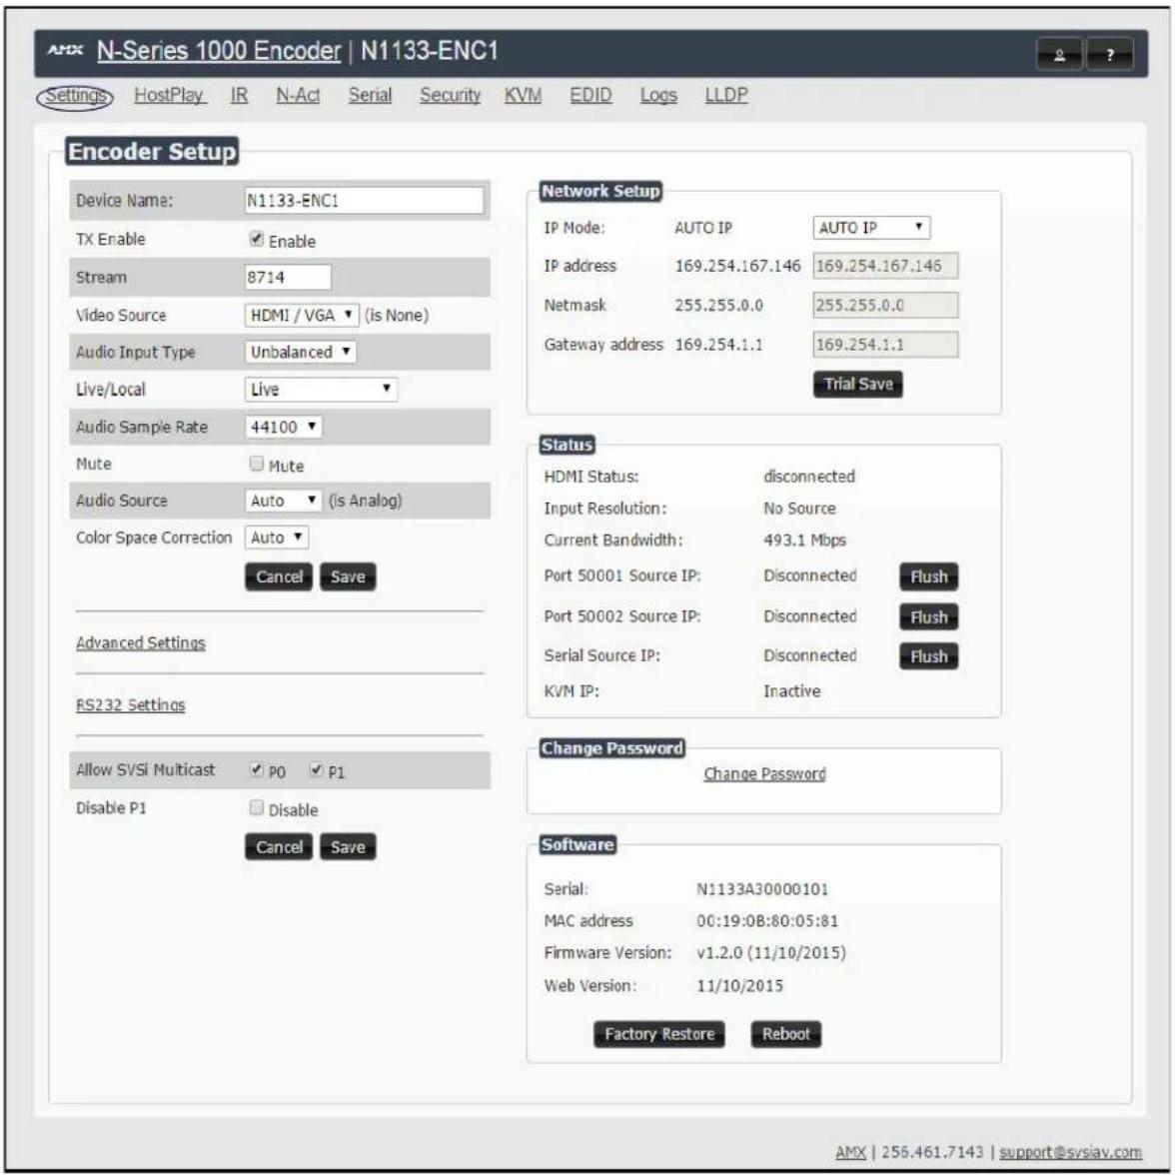The width and height of the screenshot is (1175, 1175).
Task: Select the Serial tab
Action: 370,95
